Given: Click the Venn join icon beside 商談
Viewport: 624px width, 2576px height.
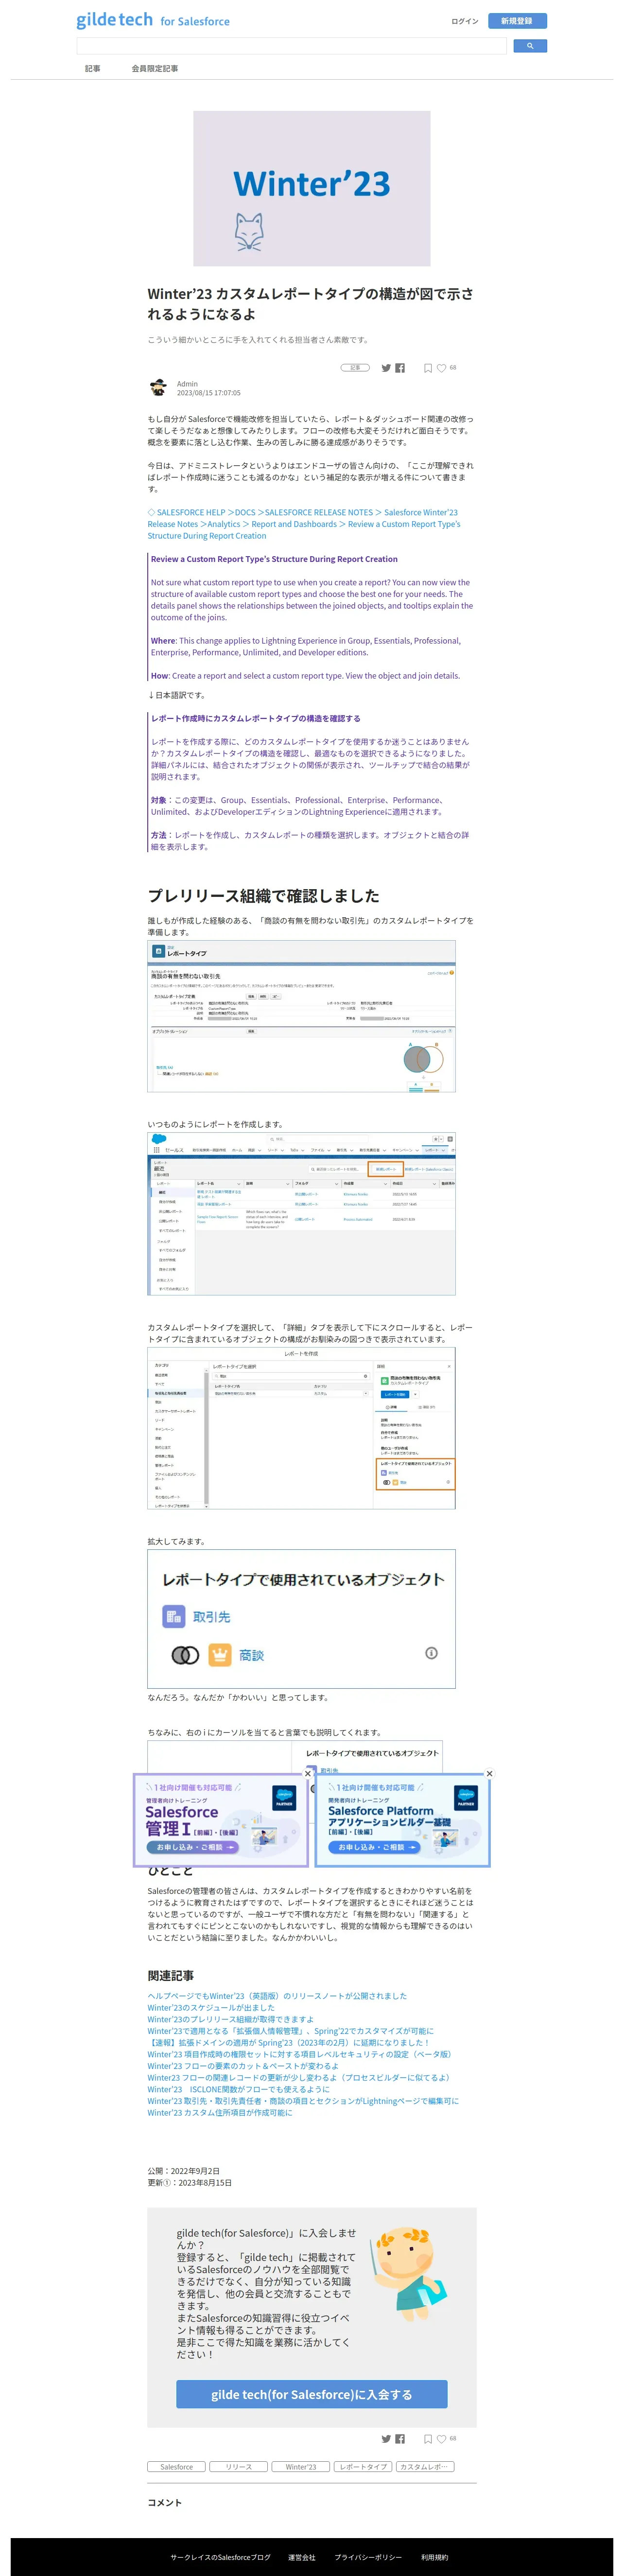Looking at the screenshot, I should (185, 1655).
